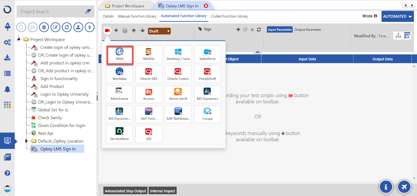417x196 pixels.
Task: Add a new step with plus icon
Action: click(116, 30)
